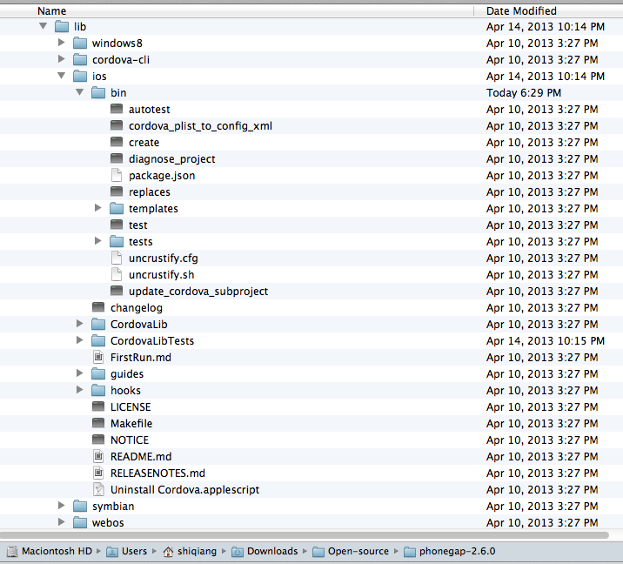
Task: Select the hooks folder name
Action: pos(125,390)
